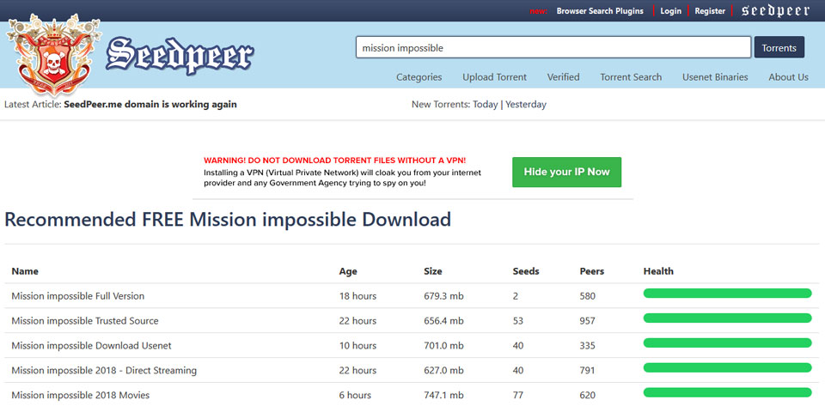Open Mission impossible 2018 Movies torrent
This screenshot has width=825, height=412.
tap(81, 395)
